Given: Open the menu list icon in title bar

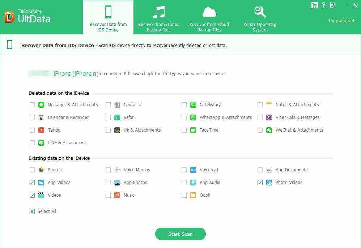Looking at the screenshot, I should point(332,5).
